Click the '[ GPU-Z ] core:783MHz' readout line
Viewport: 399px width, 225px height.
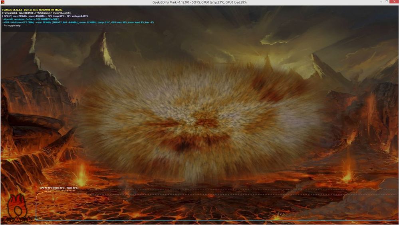pyautogui.click(x=45, y=16)
